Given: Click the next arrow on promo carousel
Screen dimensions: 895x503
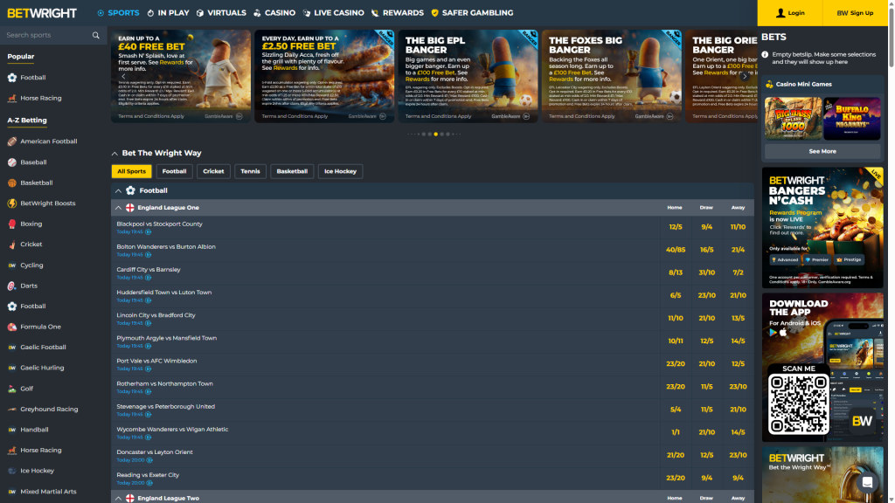Looking at the screenshot, I should pos(744,77).
